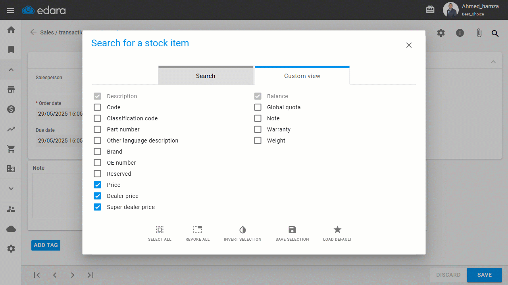Collapse the sidebar section up chevron
Screen dimensions: 508x285
click(11, 70)
